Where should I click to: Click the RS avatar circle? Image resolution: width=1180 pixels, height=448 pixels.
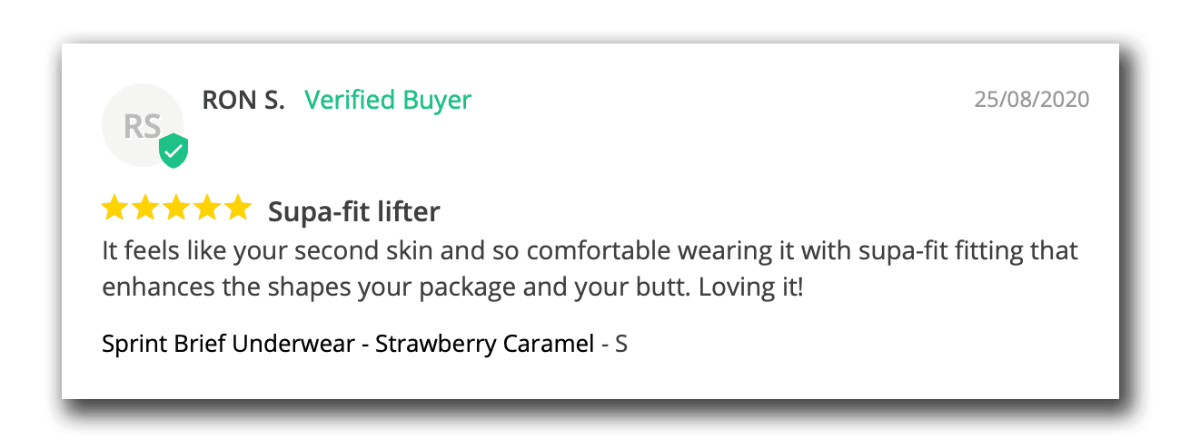pos(143,124)
